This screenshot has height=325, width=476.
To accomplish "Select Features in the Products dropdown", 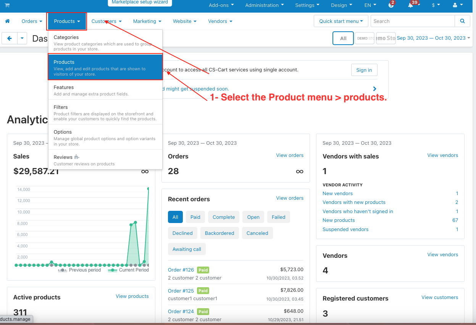I will [105, 90].
